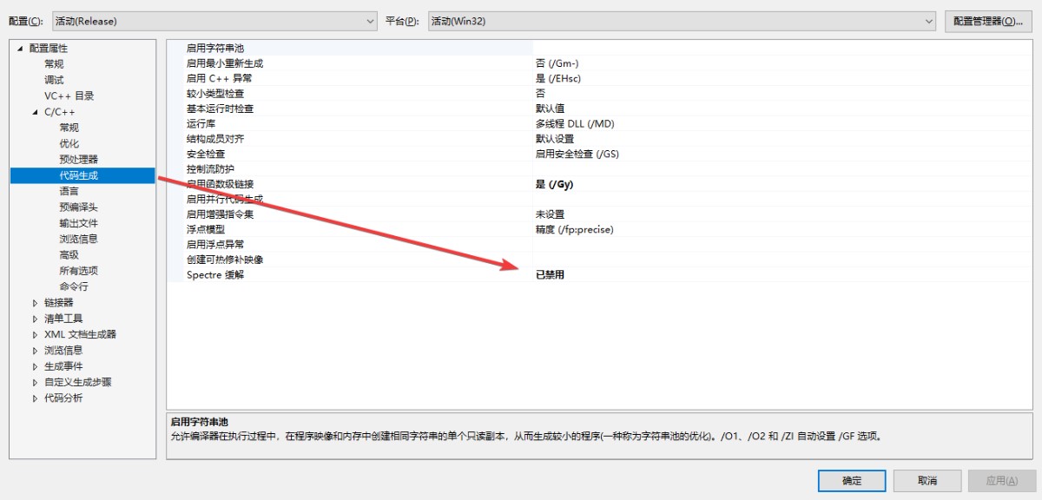Image resolution: width=1042 pixels, height=500 pixels.
Task: Click the 否 (/Gm-) value
Action: [x=557, y=63]
